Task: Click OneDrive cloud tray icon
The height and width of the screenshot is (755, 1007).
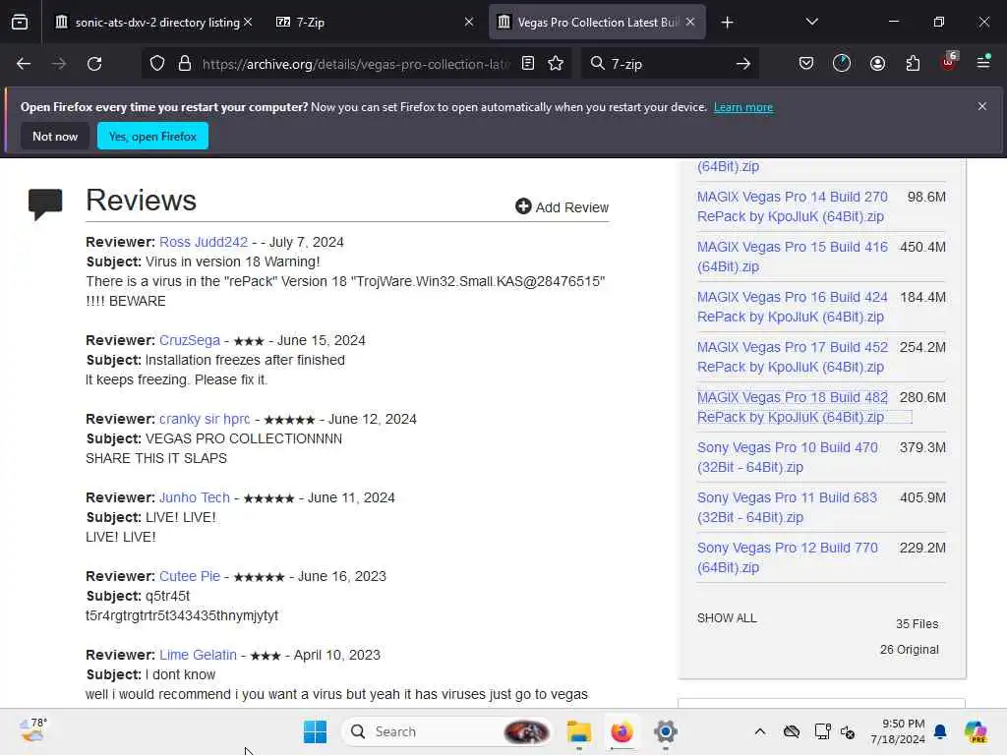Action: coord(792,731)
